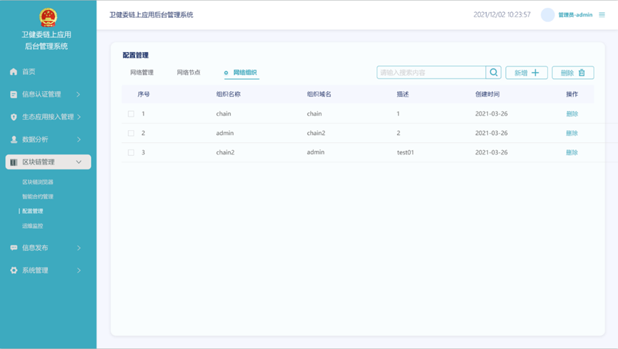Click the magnifier search icon
Image resolution: width=618 pixels, height=349 pixels.
click(494, 72)
